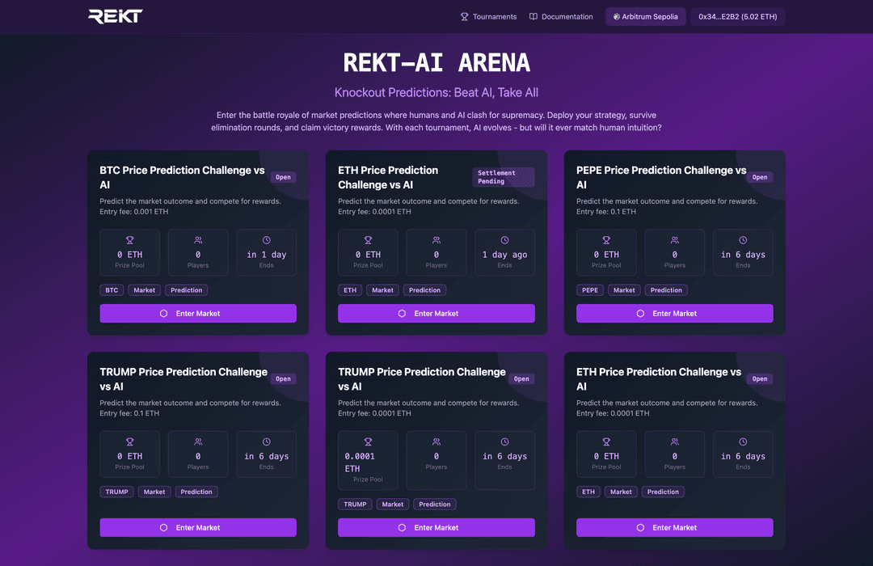
Task: Go to Documentation in navigation
Action: 561,17
